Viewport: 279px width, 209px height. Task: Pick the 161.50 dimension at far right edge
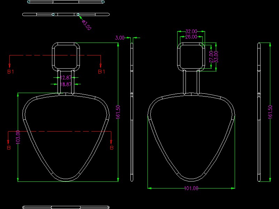point(270,112)
